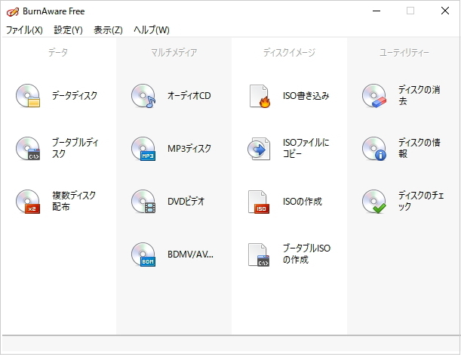The height and width of the screenshot is (355, 461).
Task: Open the データディスク (Data Disc) icon
Action: click(27, 96)
